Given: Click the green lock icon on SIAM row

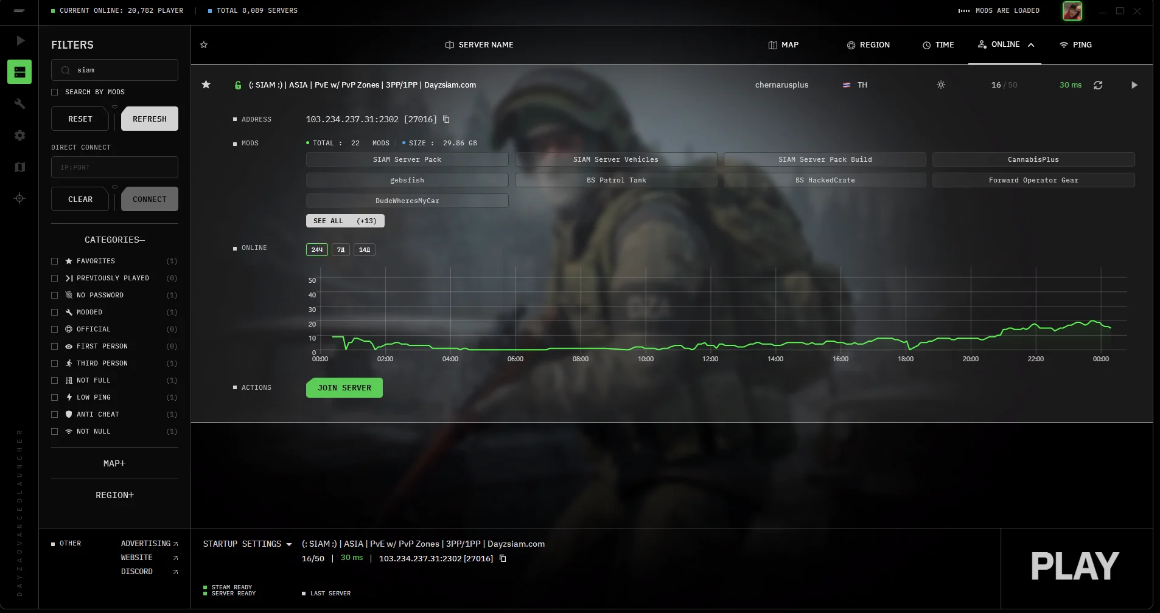Looking at the screenshot, I should pos(238,85).
